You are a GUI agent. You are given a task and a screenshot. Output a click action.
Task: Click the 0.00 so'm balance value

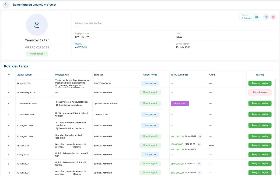click(247, 18)
